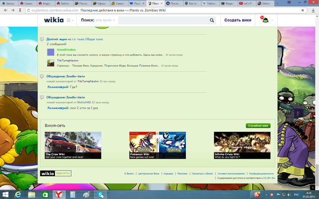Open the Yandex home button
This screenshot has width=319, height=199.
coord(20,10)
